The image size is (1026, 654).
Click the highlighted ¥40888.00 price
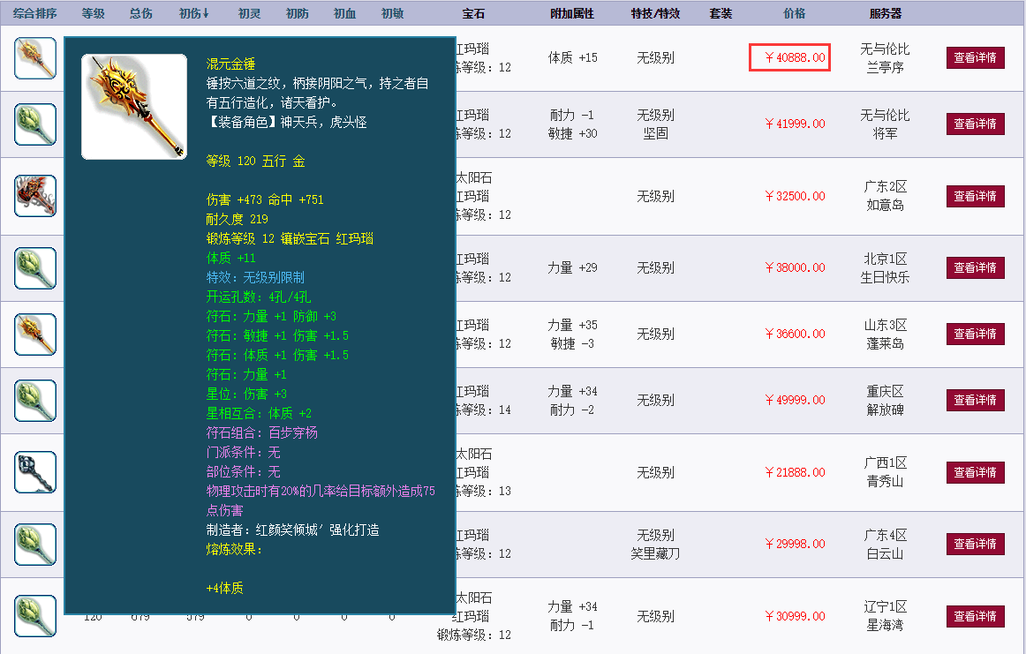point(789,56)
